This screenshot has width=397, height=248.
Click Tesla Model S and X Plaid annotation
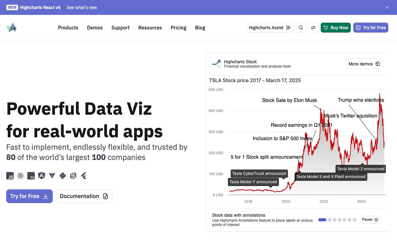click(331, 177)
